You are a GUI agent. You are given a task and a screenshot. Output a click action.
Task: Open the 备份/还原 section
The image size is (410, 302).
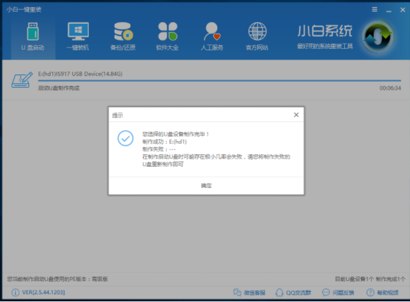pos(122,36)
